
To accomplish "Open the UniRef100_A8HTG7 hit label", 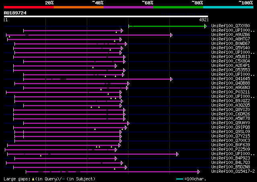I will tap(230, 39).
